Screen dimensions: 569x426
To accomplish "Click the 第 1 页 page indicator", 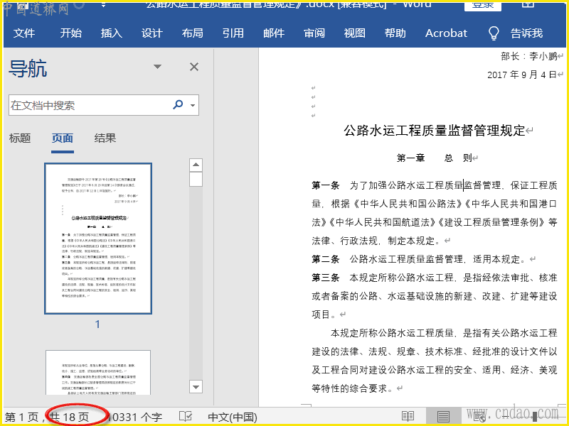I will coord(21,417).
